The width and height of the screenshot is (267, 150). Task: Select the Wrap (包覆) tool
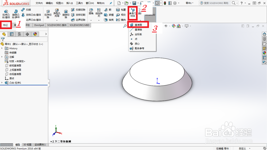121,10
